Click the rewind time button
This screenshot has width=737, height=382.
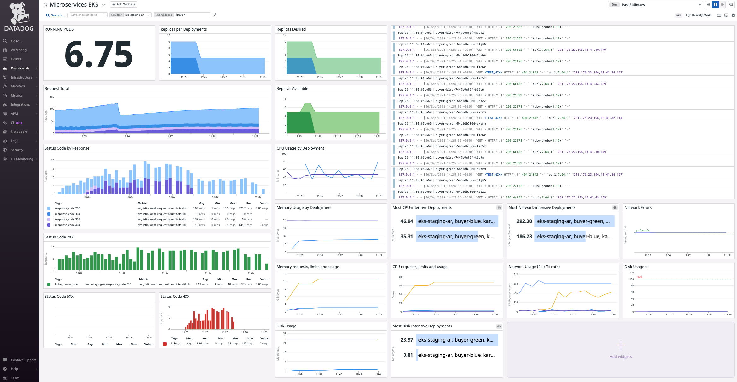coord(708,5)
